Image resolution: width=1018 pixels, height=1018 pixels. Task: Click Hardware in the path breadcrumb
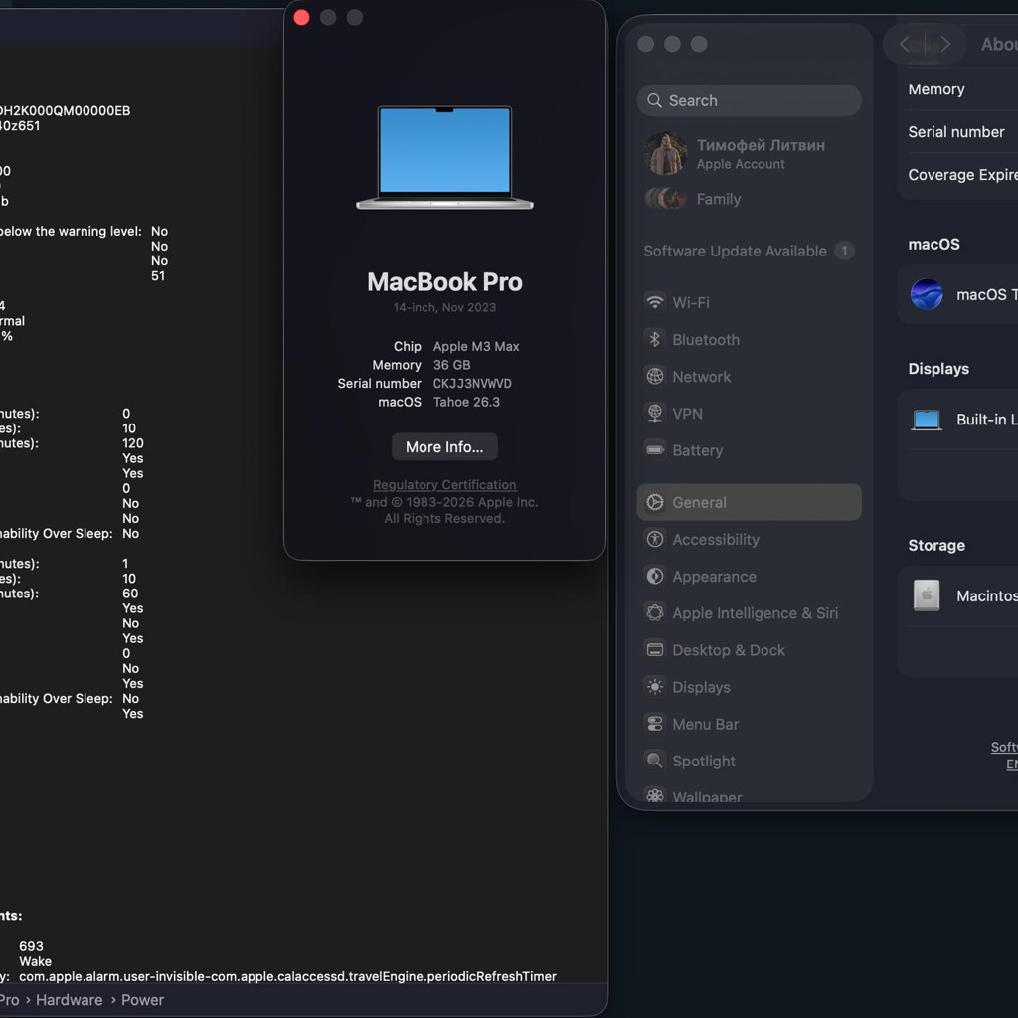(69, 1000)
